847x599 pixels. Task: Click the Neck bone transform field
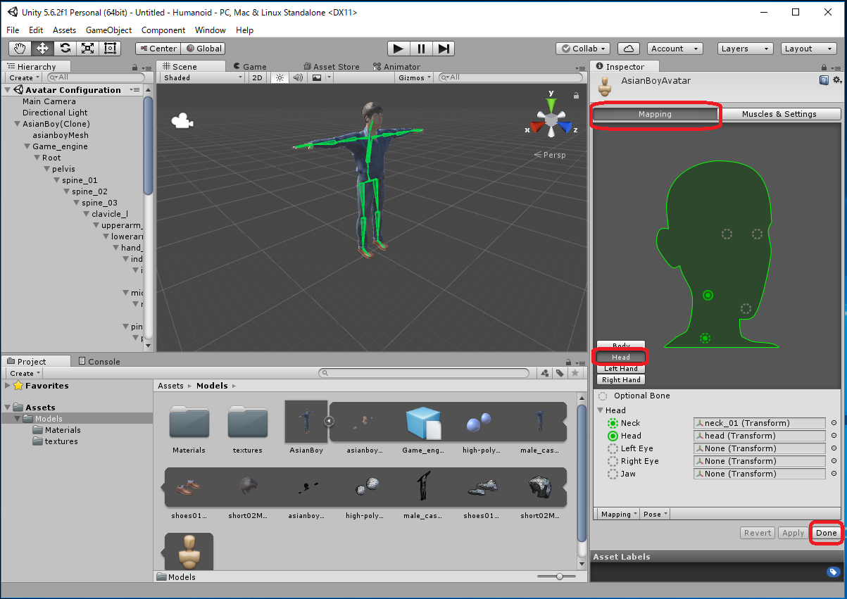759,423
